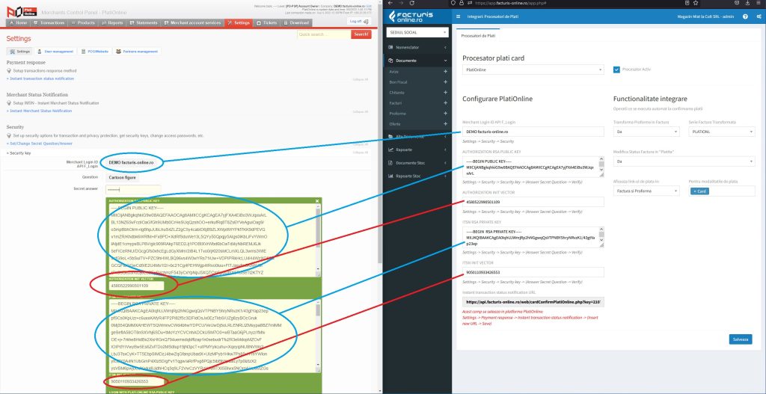Expand Instant transaction status notification link
Image resolution: width=766 pixels, height=394 pixels.
[x=40, y=79]
